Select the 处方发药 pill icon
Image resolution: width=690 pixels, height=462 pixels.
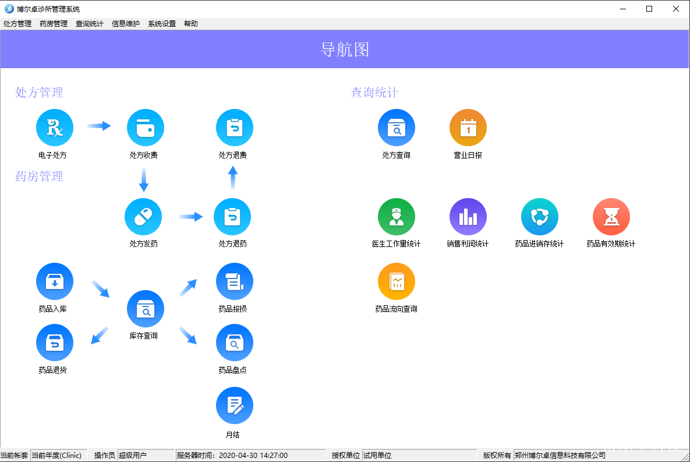(143, 217)
